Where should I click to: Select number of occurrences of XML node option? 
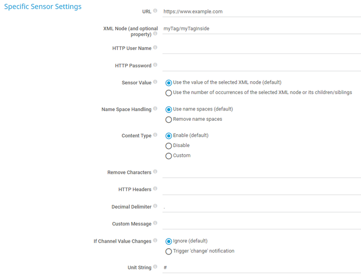(169, 93)
